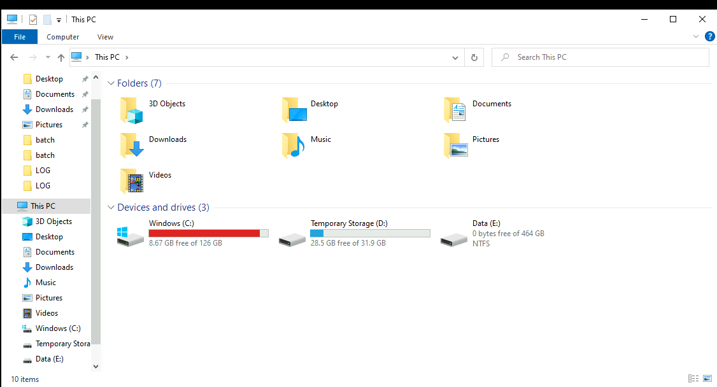Collapse the Devices and drives (3) group
Screen dimensions: 717x387
[x=111, y=208]
